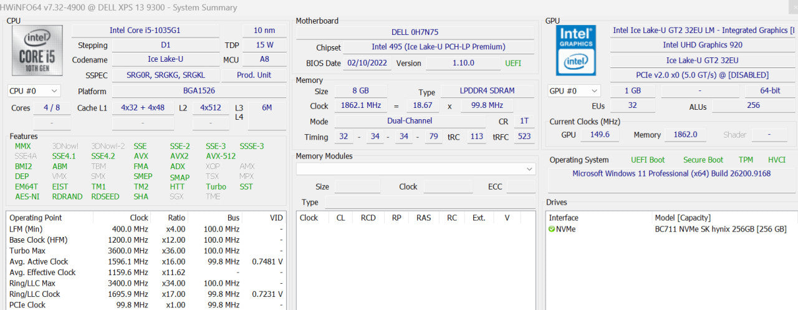Screen dimensions: 798x310
Task: Click the Cores 4 / 8 value
Action: coord(52,108)
